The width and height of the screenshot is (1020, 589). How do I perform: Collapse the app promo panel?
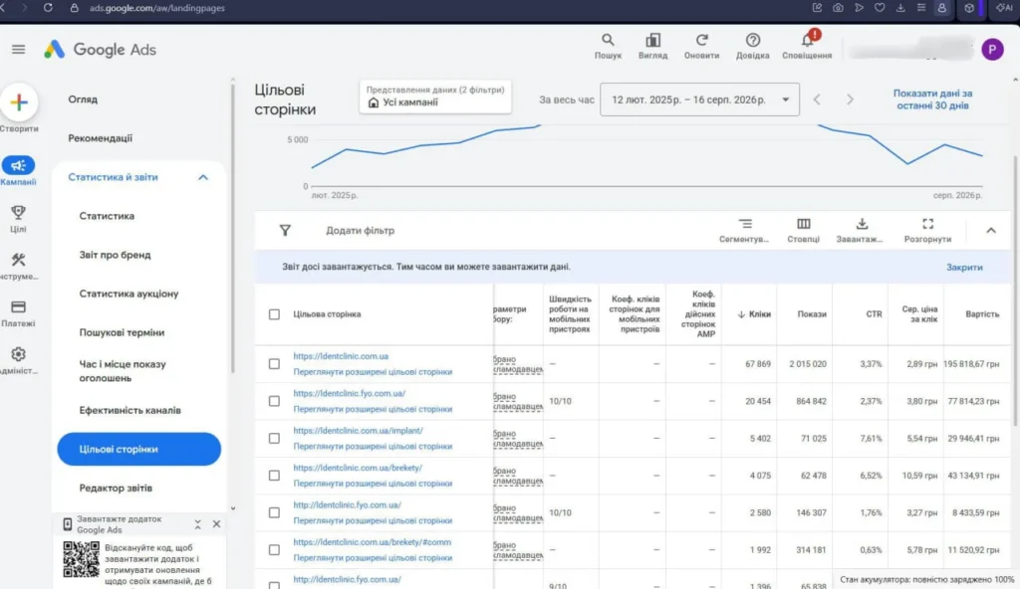pyautogui.click(x=198, y=524)
